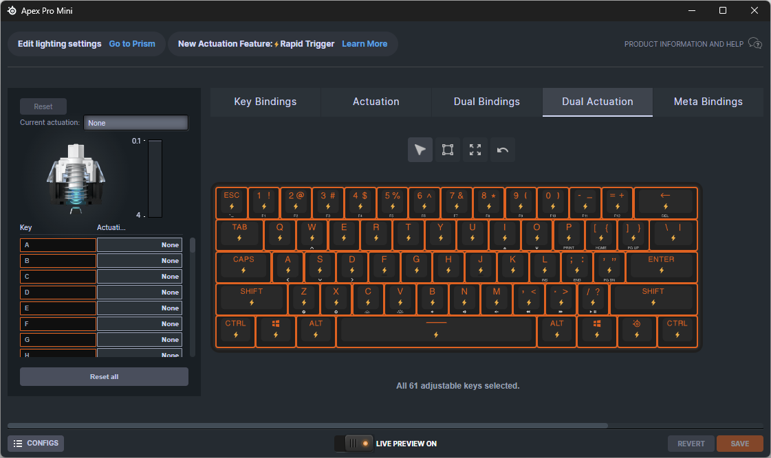Select the spacebar key
The image size is (771, 458).
point(436,332)
